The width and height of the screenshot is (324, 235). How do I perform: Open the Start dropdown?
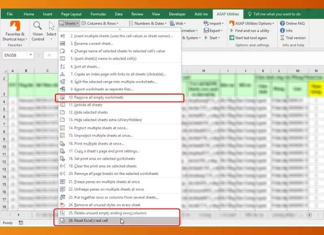[212, 38]
